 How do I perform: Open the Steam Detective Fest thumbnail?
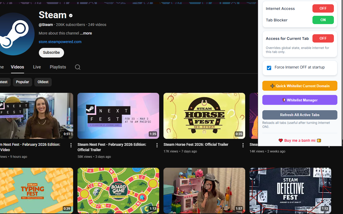coord(290,191)
